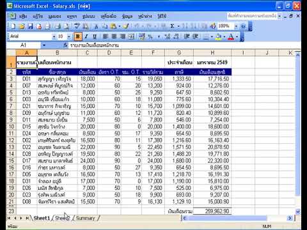Viewport: 307px width, 230px height.
Task: Click the Copy icon
Action: pos(104,26)
